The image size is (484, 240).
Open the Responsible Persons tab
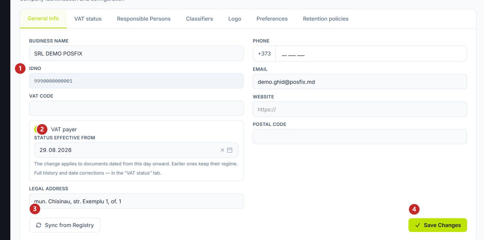click(144, 19)
